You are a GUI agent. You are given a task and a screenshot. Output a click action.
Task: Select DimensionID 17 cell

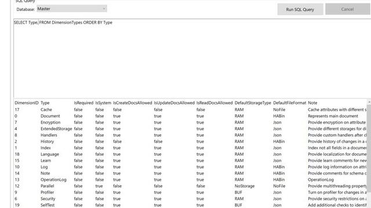pos(17,110)
